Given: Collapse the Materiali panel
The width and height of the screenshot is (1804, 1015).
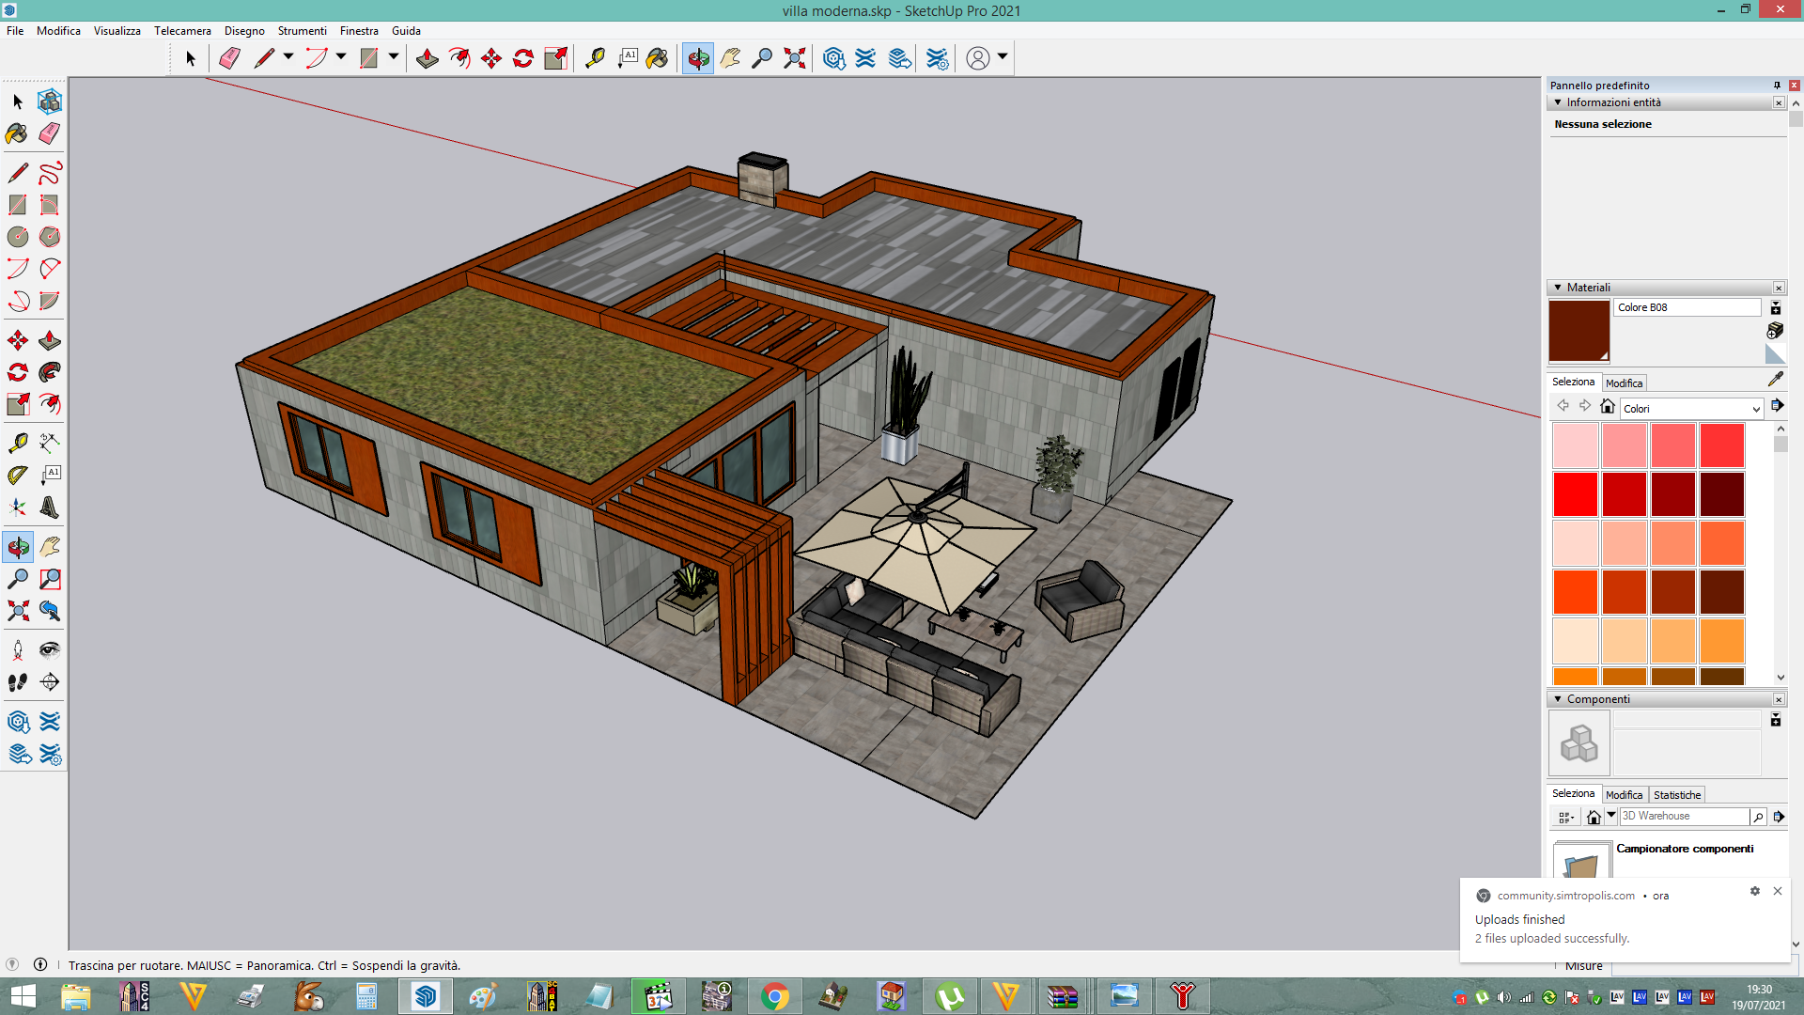Looking at the screenshot, I should point(1558,288).
